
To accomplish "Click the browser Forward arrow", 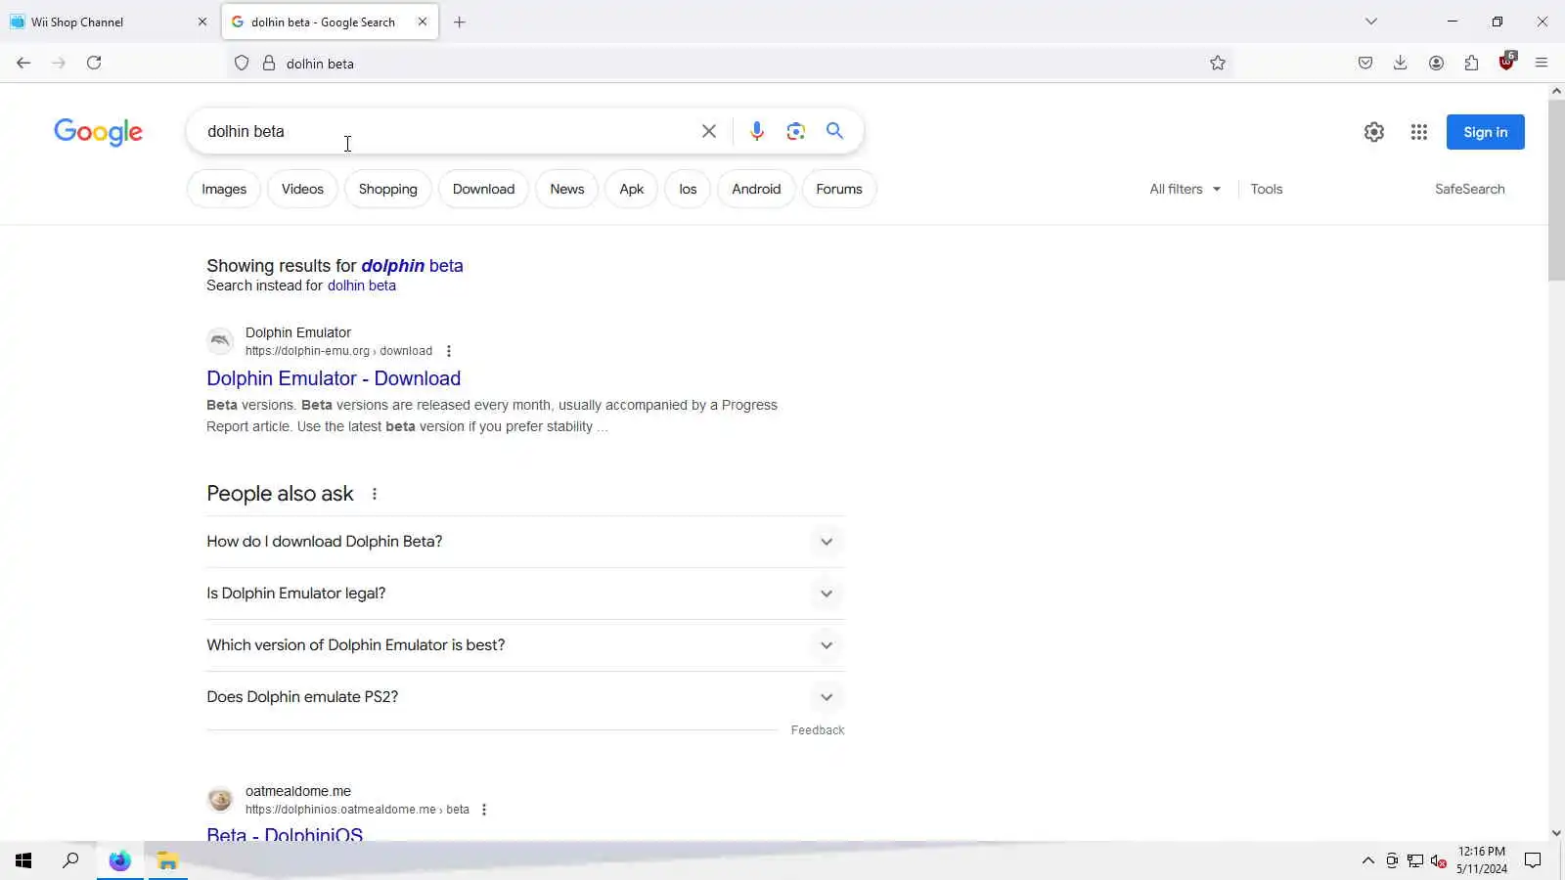I will click(59, 63).
